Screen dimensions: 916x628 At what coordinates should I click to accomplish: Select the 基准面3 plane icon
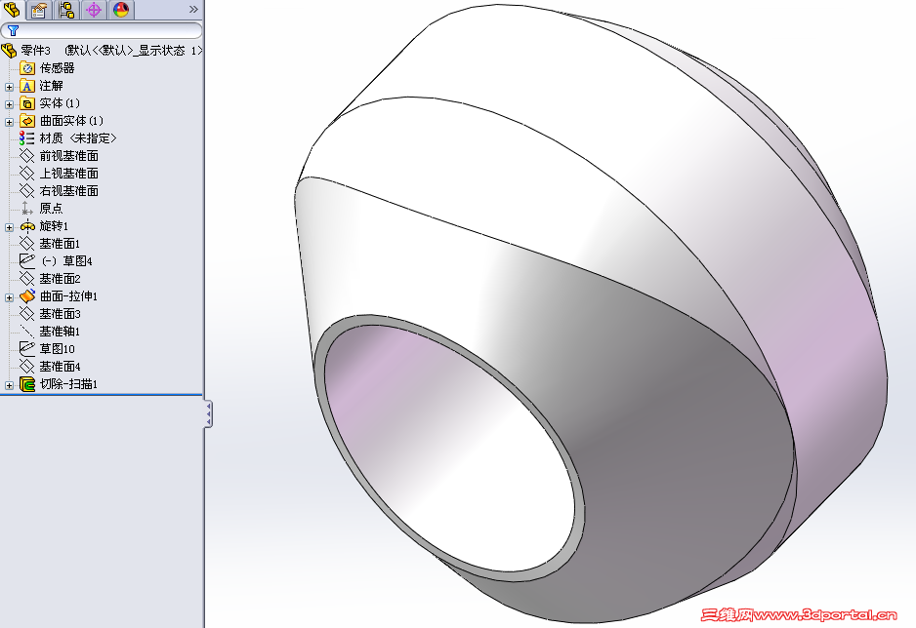27,314
